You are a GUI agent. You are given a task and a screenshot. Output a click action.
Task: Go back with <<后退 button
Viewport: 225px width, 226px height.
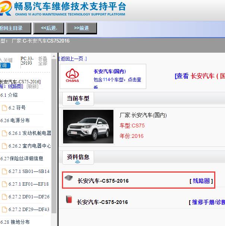[49, 28]
